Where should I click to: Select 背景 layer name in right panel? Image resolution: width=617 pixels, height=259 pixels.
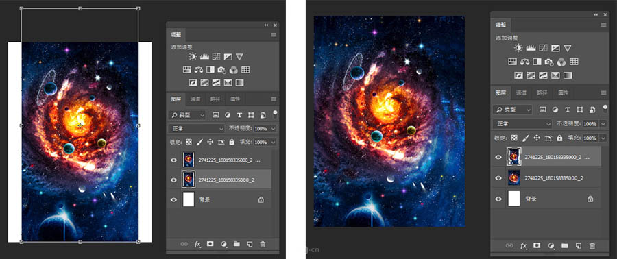(531, 199)
